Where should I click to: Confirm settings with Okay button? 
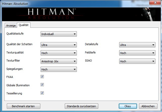[128, 106]
